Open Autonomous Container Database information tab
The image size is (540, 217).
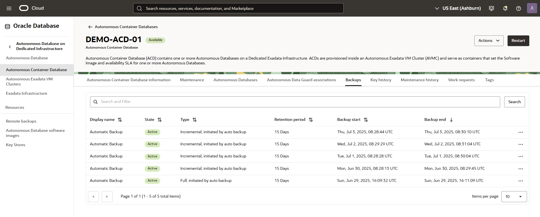(129, 80)
